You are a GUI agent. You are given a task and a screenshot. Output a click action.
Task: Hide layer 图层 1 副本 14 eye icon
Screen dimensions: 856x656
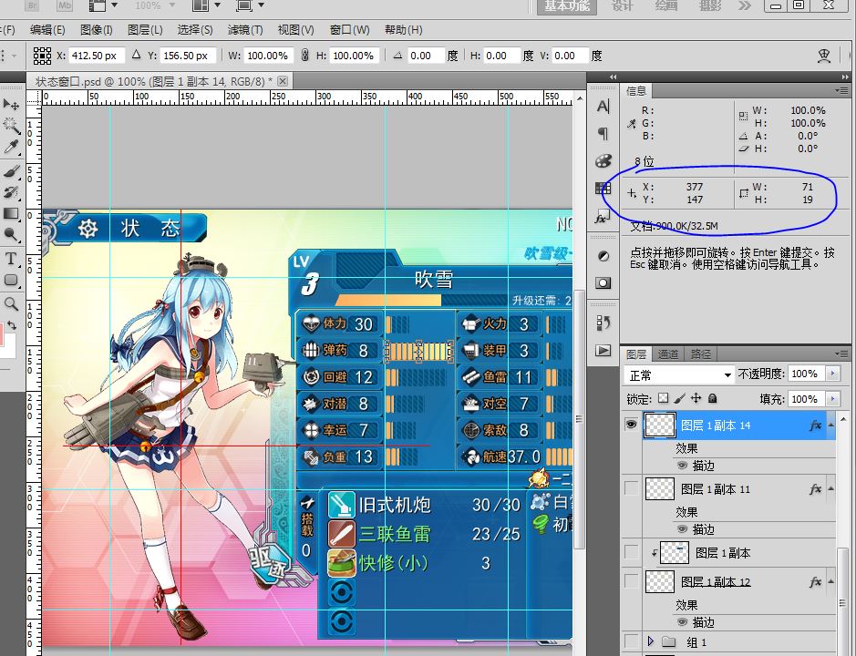(631, 424)
